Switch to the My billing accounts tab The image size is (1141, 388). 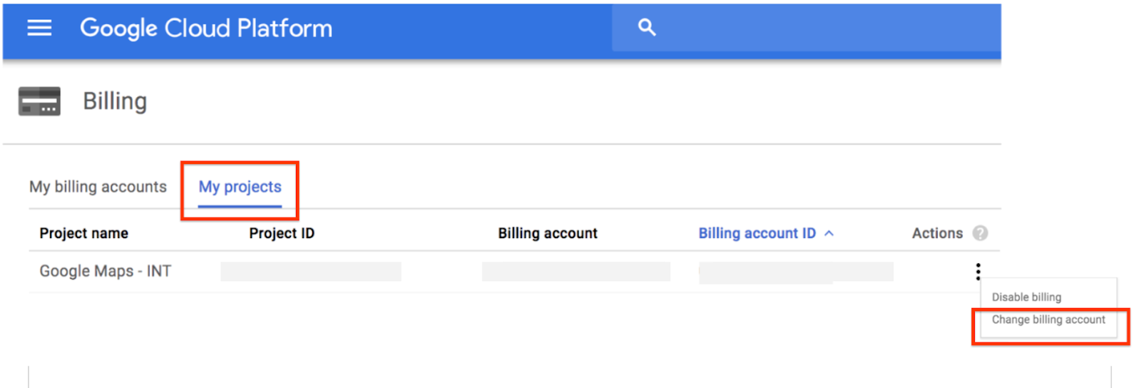point(98,187)
